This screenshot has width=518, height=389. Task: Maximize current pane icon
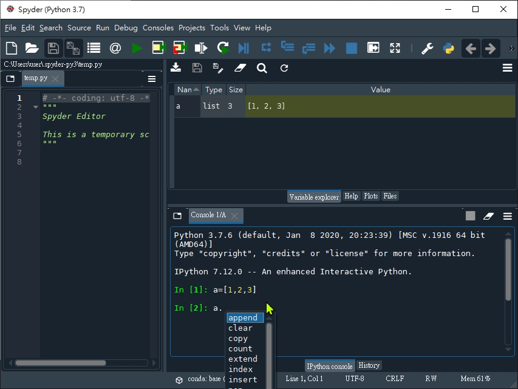[373, 48]
